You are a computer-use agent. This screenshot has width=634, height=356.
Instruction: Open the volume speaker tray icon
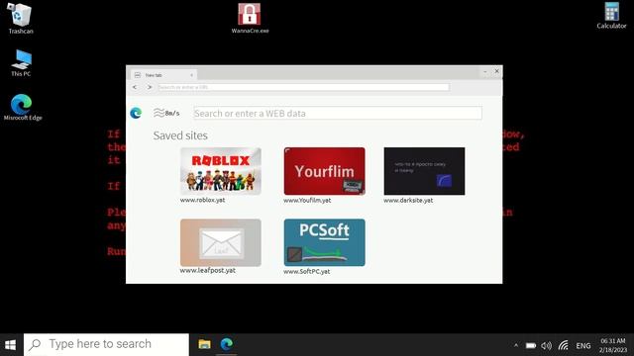tap(546, 345)
